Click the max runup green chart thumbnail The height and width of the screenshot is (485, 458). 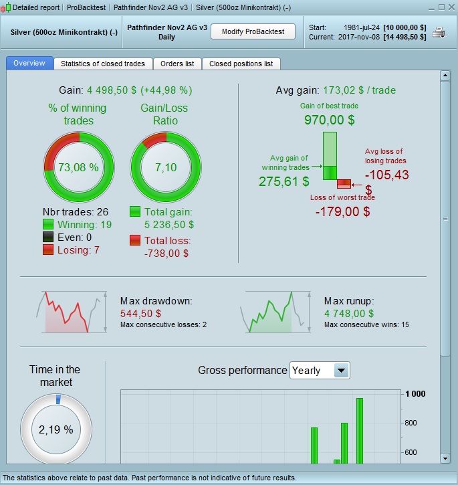pos(276,312)
